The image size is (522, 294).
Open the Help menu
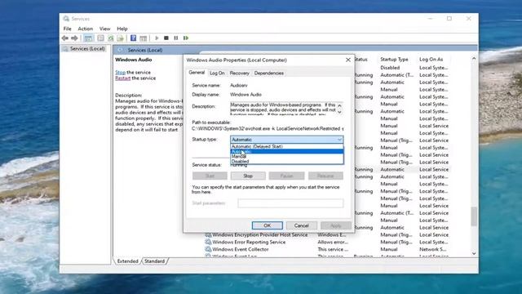click(122, 29)
